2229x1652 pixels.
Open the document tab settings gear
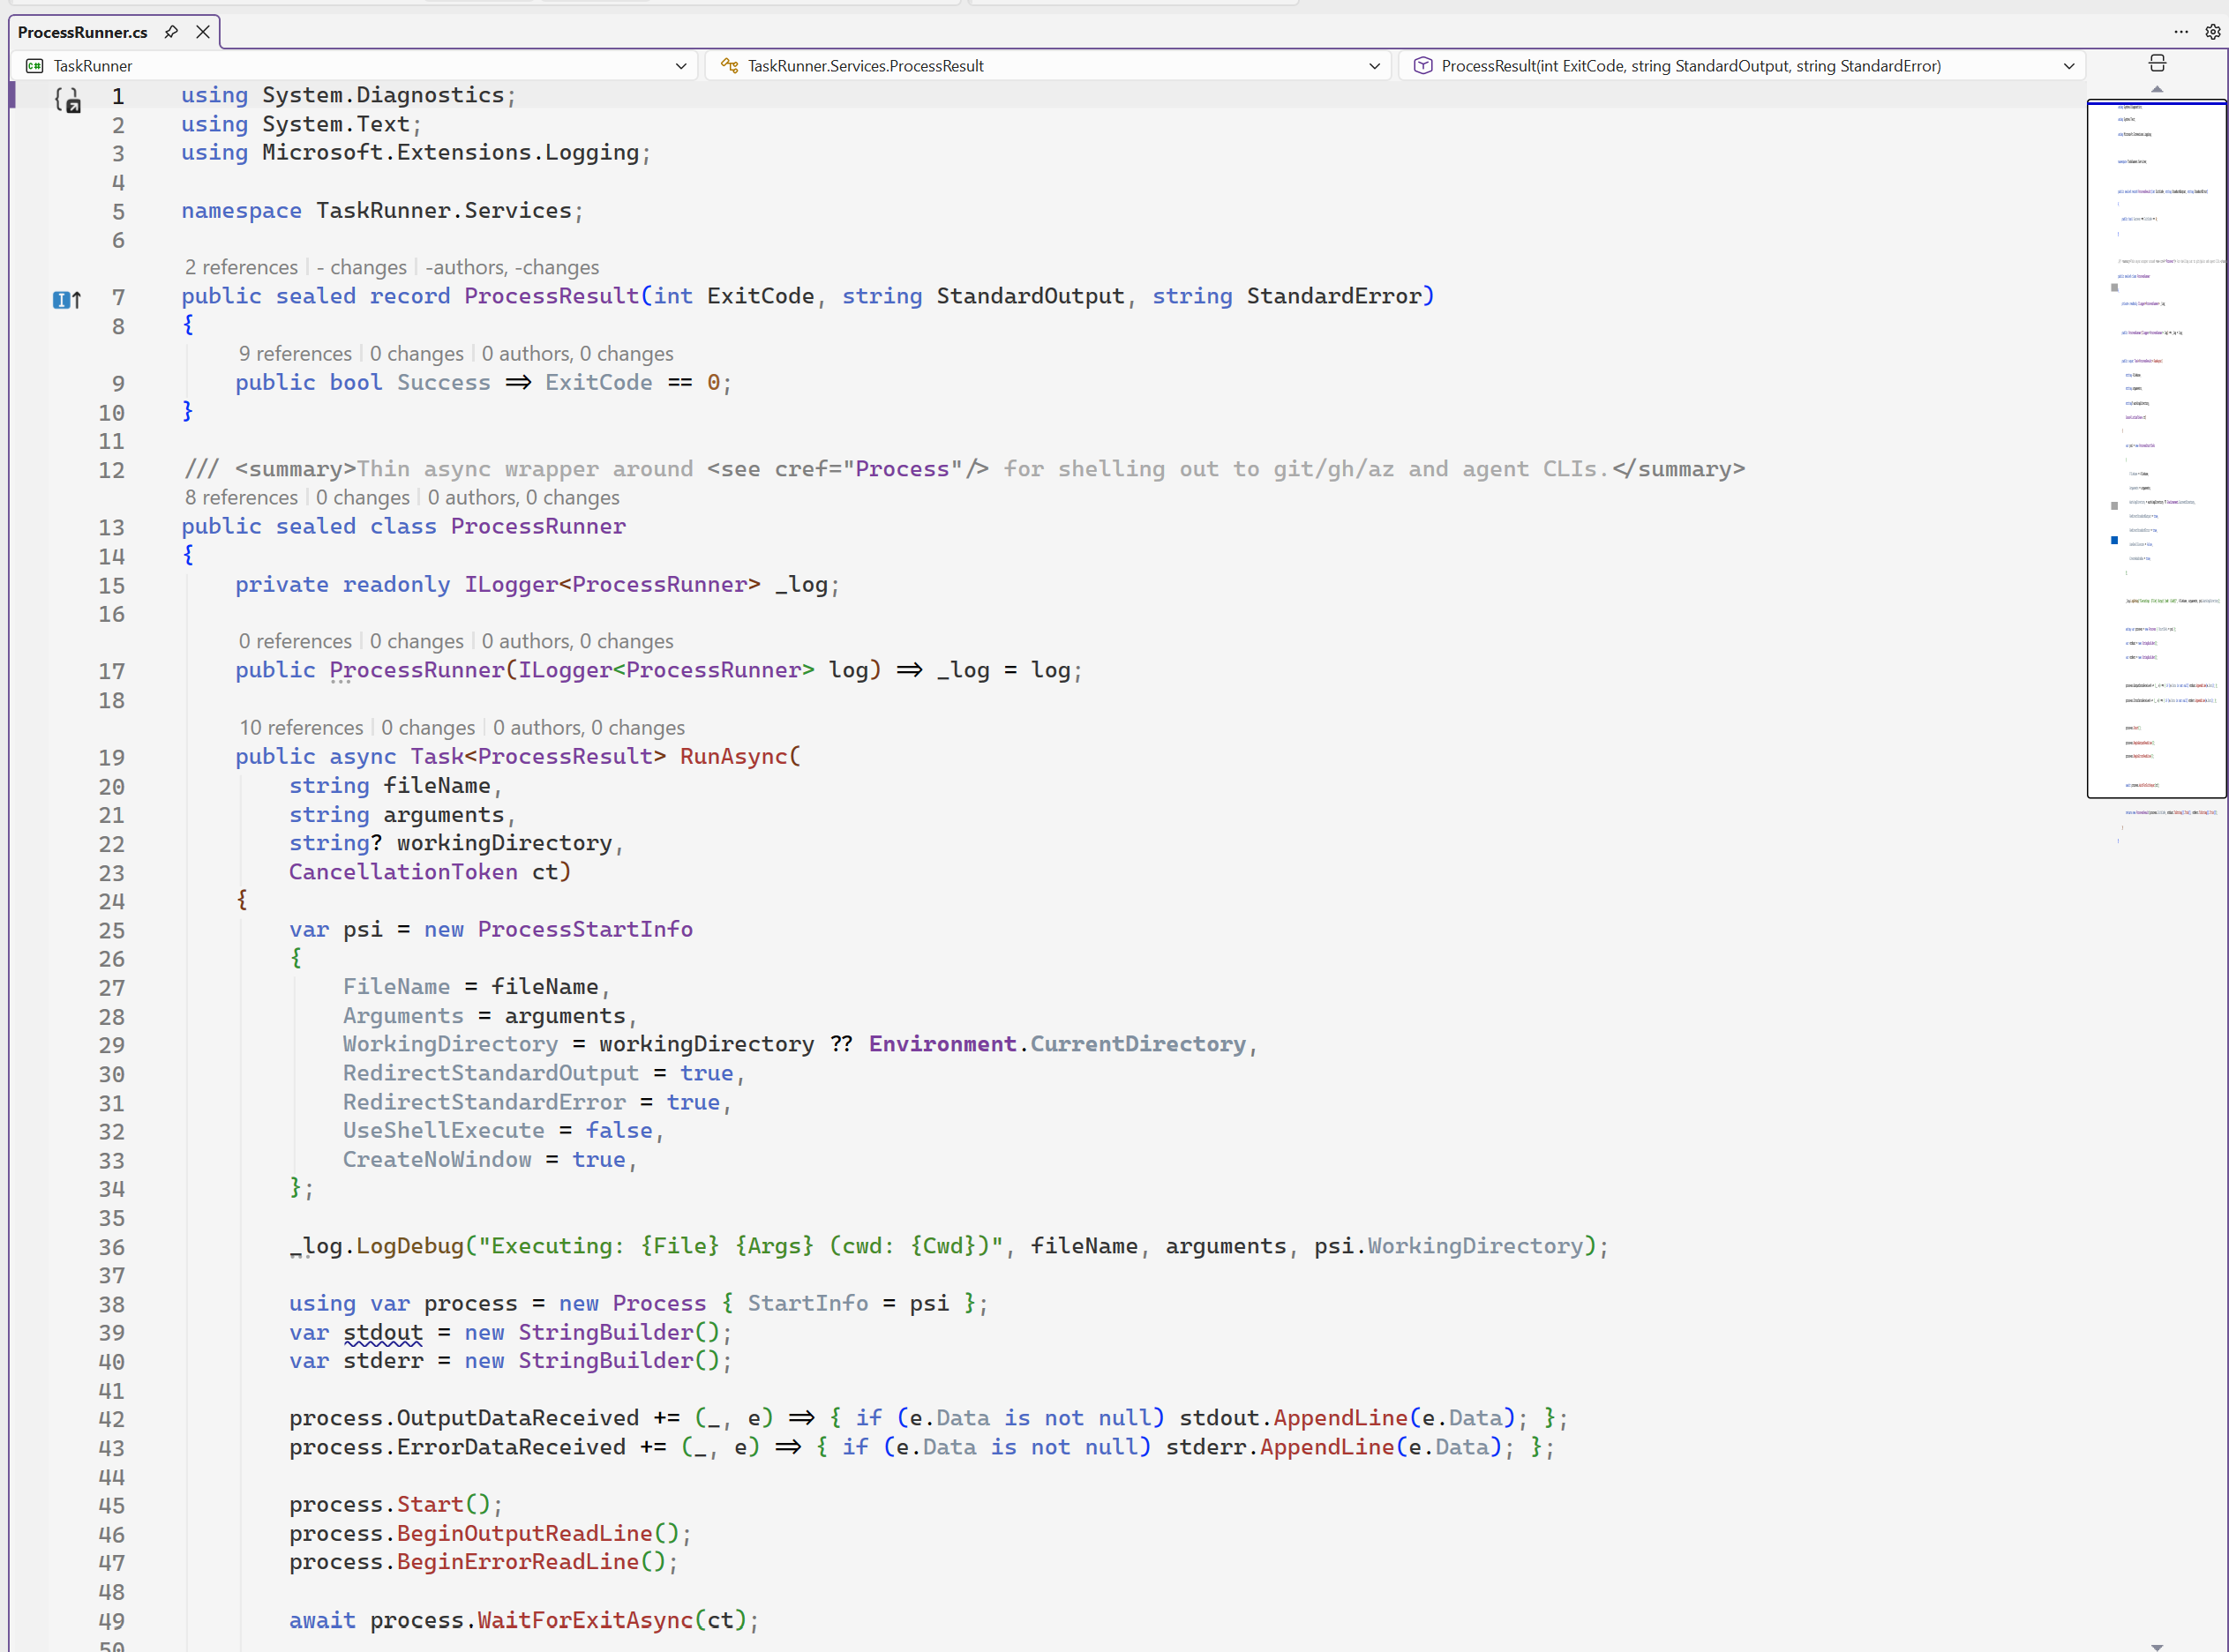tap(2213, 32)
